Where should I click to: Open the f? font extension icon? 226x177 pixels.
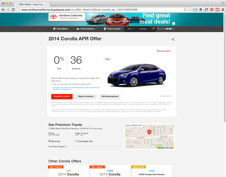(x=206, y=10)
